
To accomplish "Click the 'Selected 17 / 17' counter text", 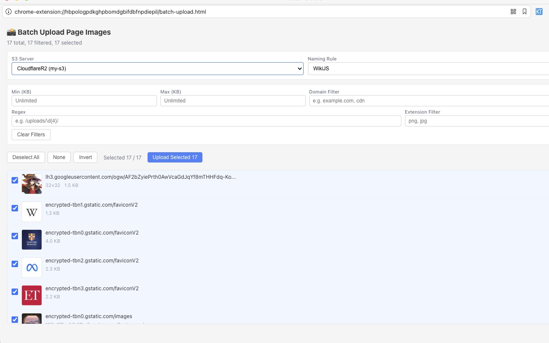I will [x=122, y=158].
